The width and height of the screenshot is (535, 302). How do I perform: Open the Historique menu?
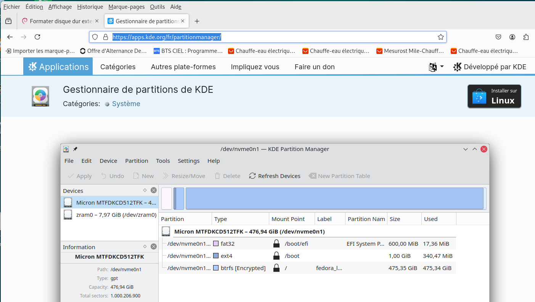click(90, 7)
